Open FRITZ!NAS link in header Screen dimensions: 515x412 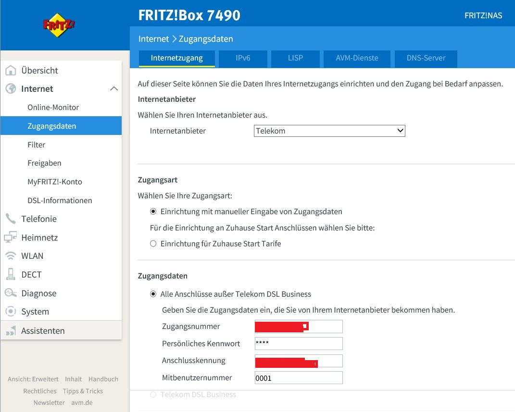tap(483, 15)
